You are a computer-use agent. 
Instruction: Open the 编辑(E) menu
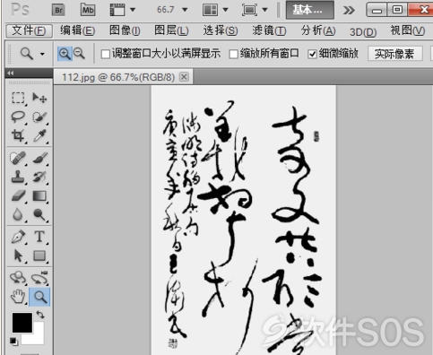pos(78,30)
